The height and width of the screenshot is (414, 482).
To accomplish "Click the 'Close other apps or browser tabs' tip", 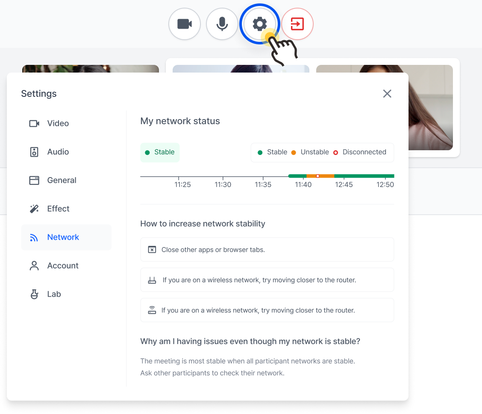I will coord(267,250).
